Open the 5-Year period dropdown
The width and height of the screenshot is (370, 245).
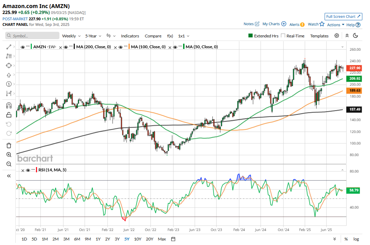[93, 36]
